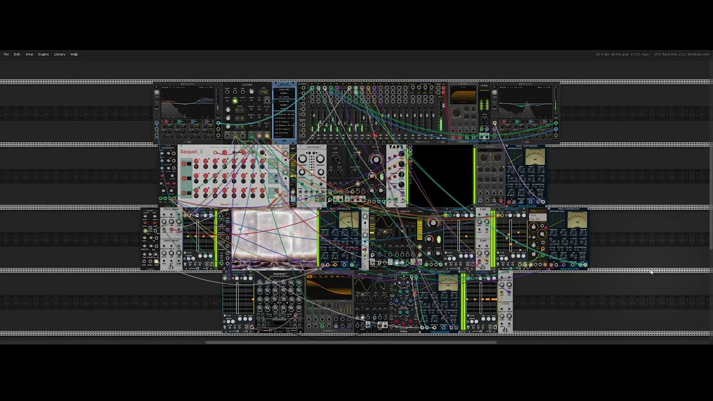
Task: Click the VU meter on the bottom-row compressor
Action: tap(448, 283)
